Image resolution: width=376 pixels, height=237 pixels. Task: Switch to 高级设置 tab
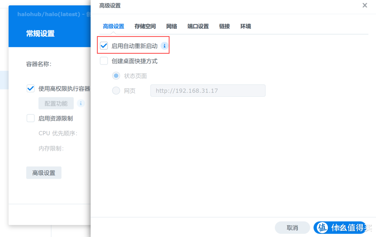[x=113, y=26]
